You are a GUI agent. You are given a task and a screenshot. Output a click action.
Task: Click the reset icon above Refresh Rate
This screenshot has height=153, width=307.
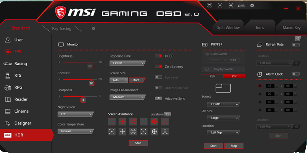click(298, 39)
